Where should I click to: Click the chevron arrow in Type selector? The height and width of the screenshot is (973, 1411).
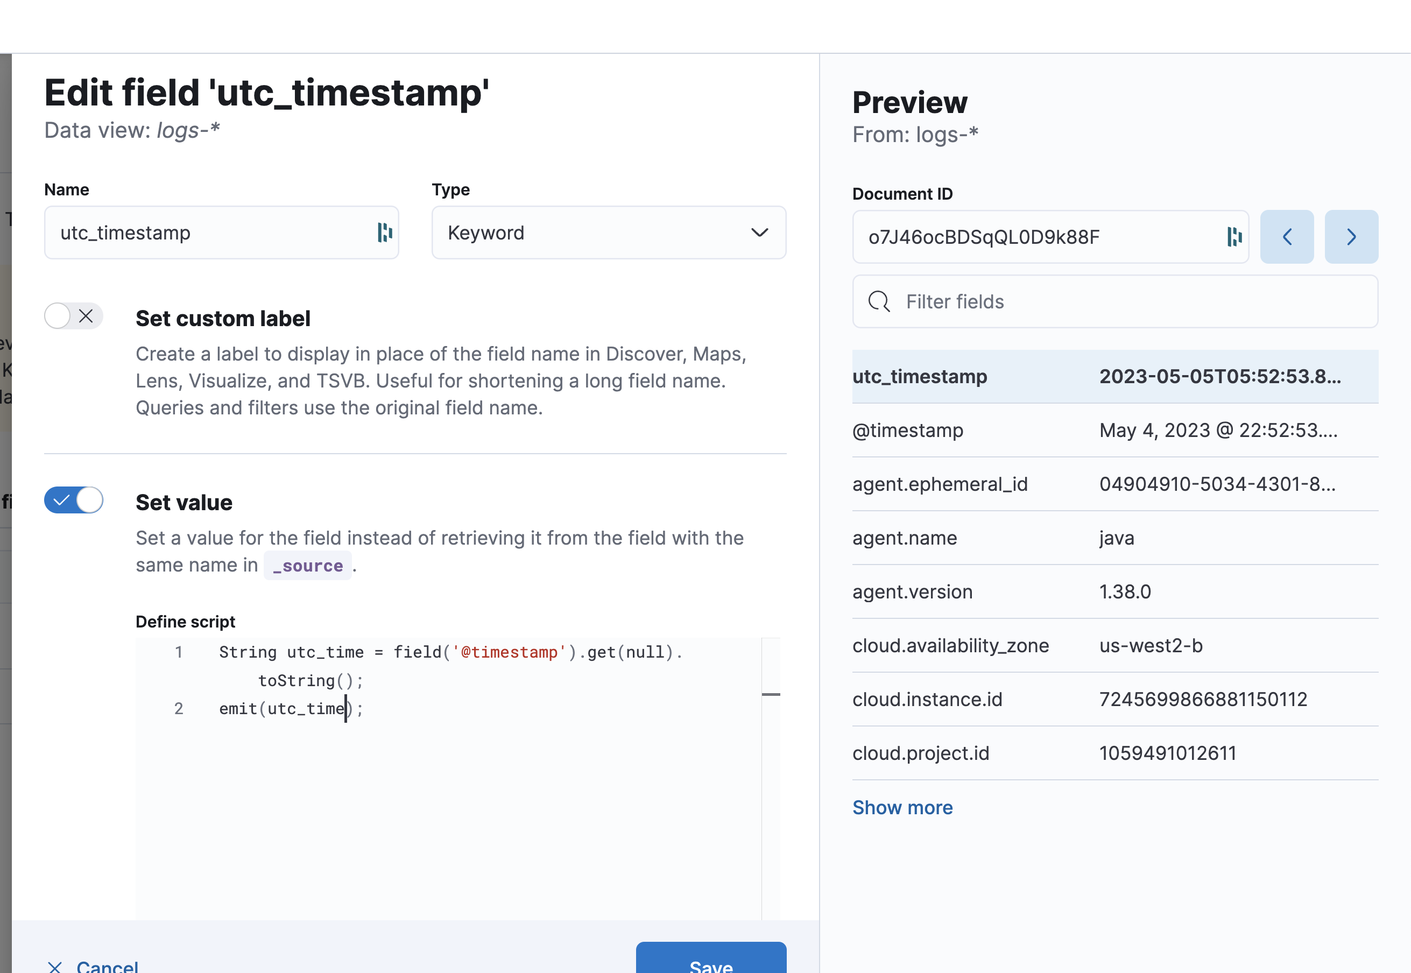coord(759,232)
